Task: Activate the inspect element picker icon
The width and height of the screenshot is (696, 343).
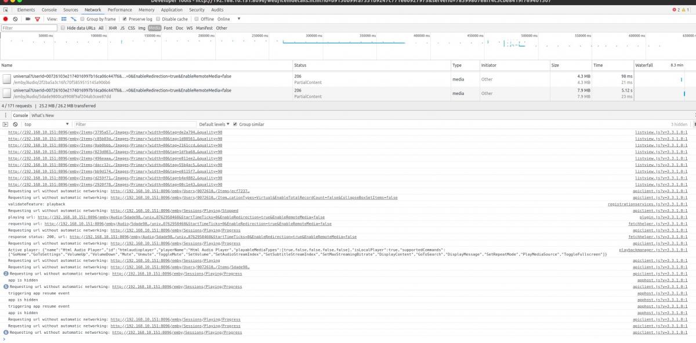Action: click(x=5, y=10)
